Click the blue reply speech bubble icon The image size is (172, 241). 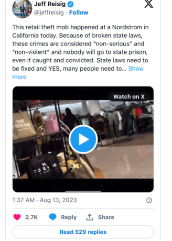(53, 217)
